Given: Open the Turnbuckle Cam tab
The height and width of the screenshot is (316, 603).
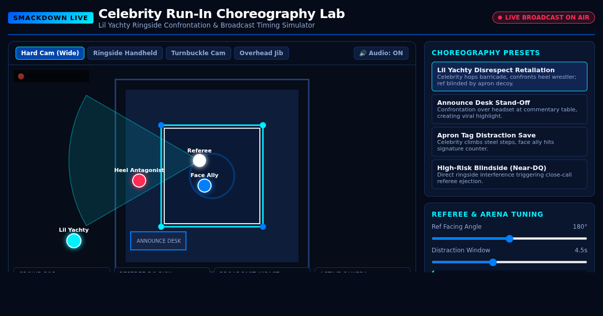Looking at the screenshot, I should [198, 53].
